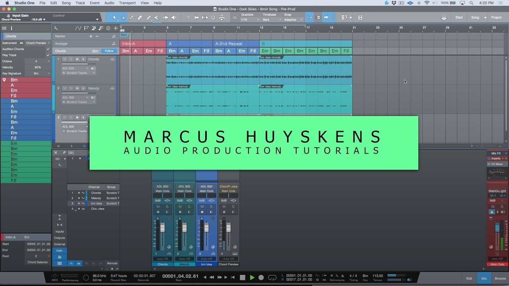Open the Audio menu
Viewport: 509px width, 286px height.
pos(109,3)
